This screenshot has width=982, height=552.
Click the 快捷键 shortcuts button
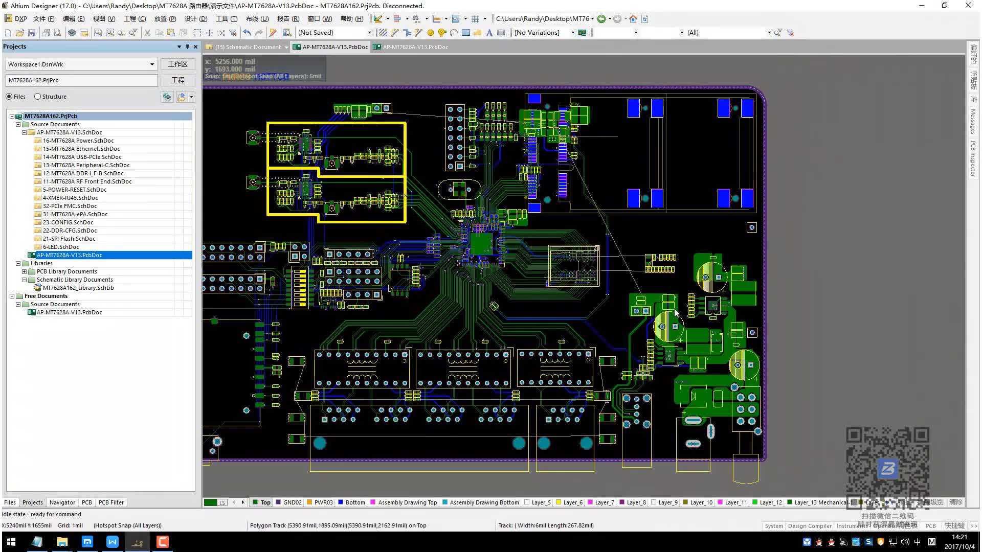[954, 526]
